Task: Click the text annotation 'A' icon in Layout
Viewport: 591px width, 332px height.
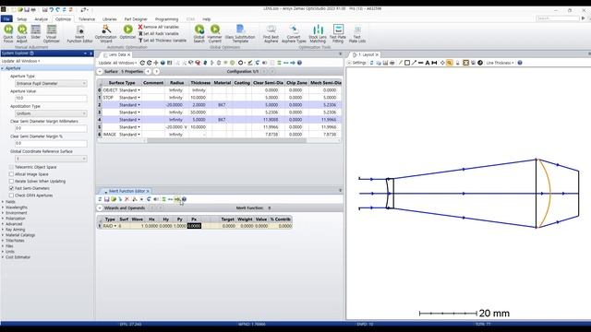Action: [x=428, y=63]
